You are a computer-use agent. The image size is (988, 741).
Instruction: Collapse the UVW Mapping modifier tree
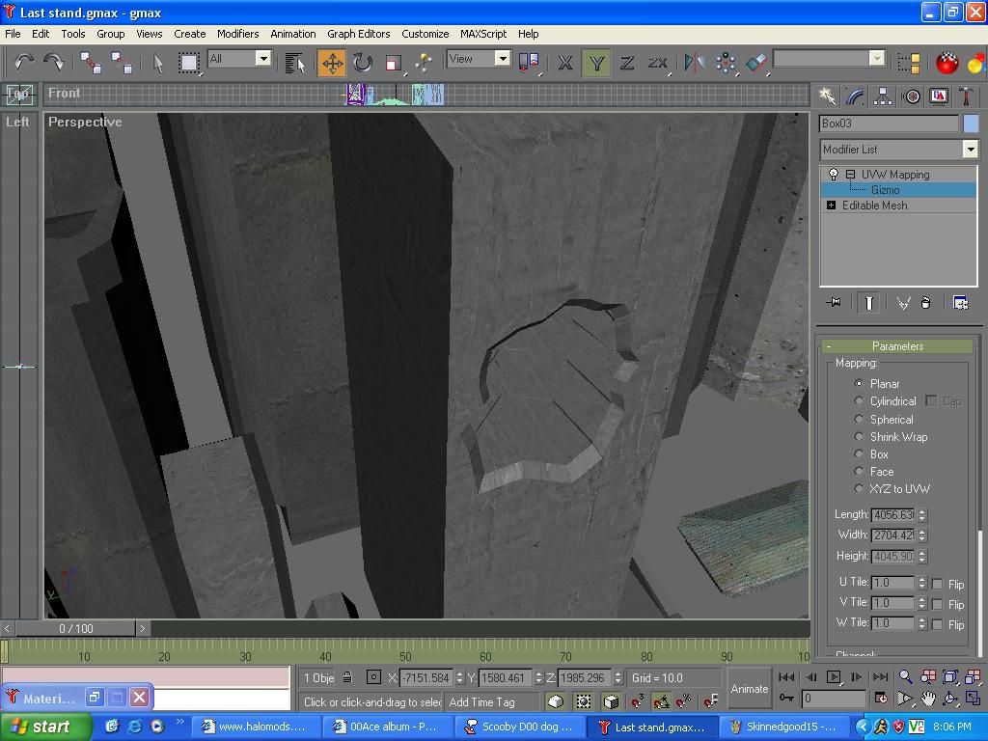point(850,174)
